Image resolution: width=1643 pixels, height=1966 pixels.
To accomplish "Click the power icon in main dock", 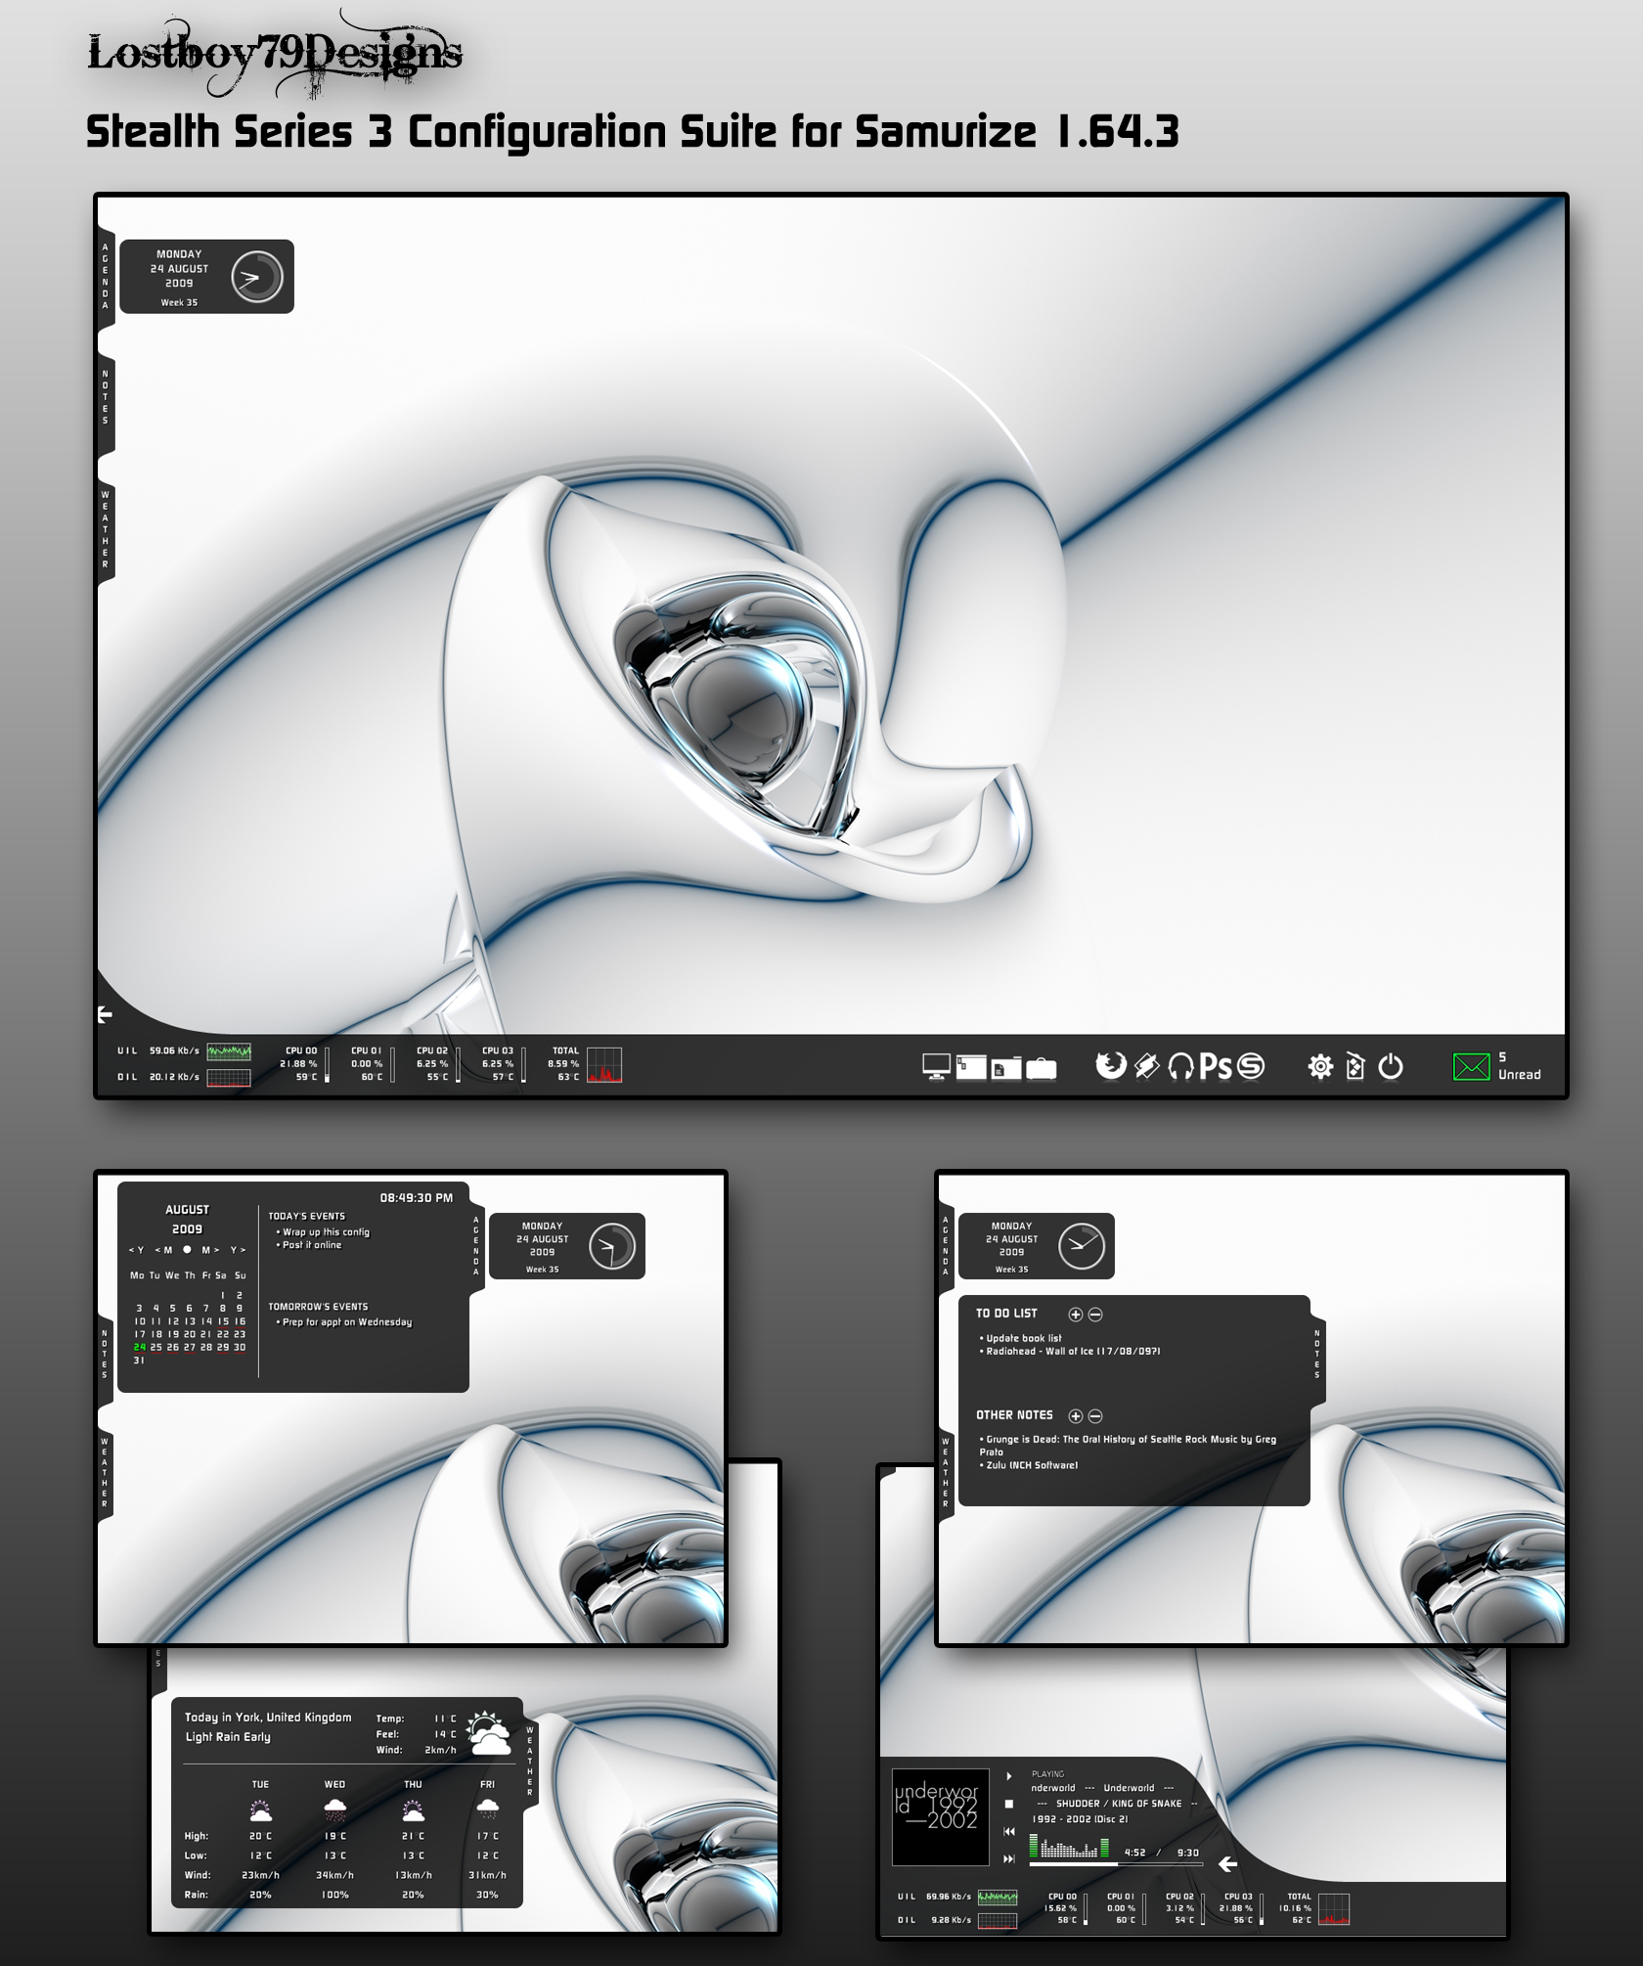I will (x=1390, y=1066).
